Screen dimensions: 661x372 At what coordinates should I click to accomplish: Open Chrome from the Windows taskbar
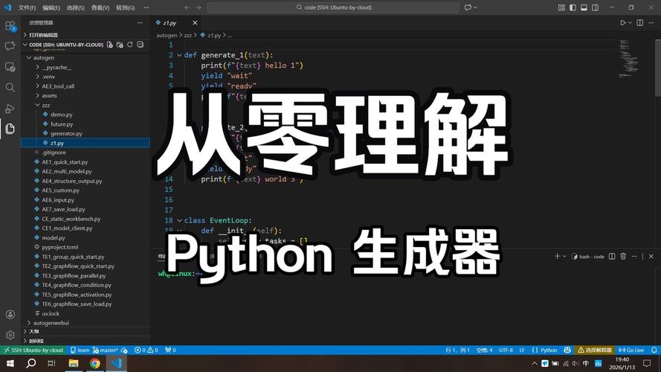pos(95,363)
